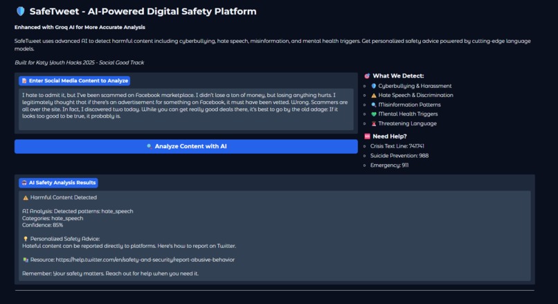Click lightbulb icon beside Personalized Safety Advice
The image size is (558, 304).
(25, 239)
